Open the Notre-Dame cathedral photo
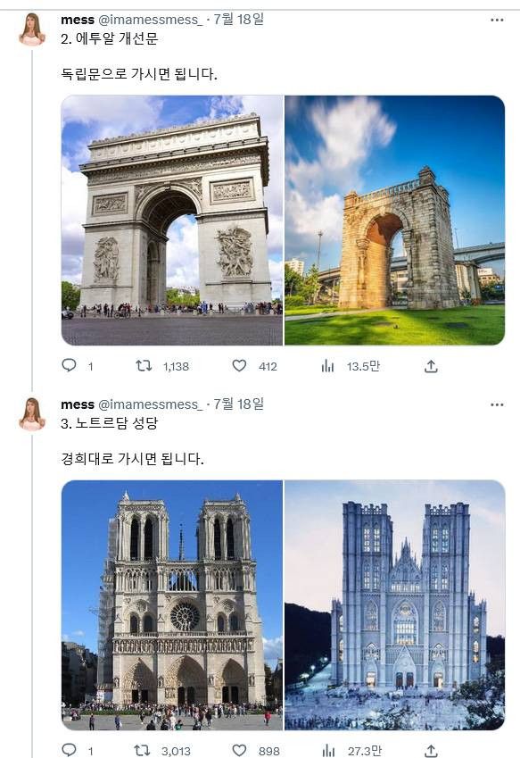This screenshot has height=758, width=520. [171, 605]
